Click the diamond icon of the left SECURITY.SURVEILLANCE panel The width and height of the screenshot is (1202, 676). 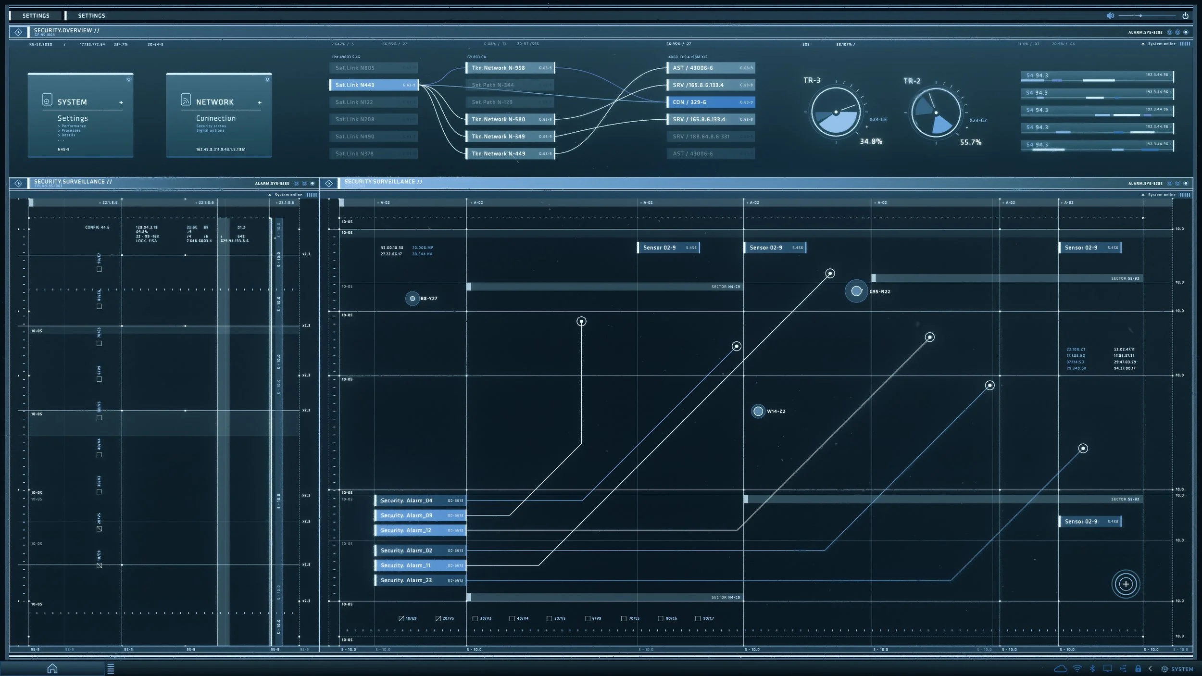18,183
